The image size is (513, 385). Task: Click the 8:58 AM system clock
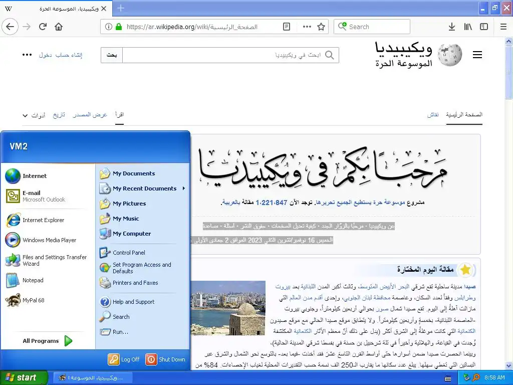click(x=494, y=378)
